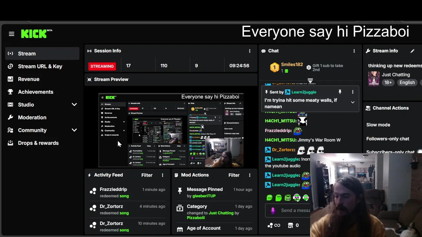Open the Activity Feed Filter dropdown
Viewport: 422px width, 237px height.
147,175
